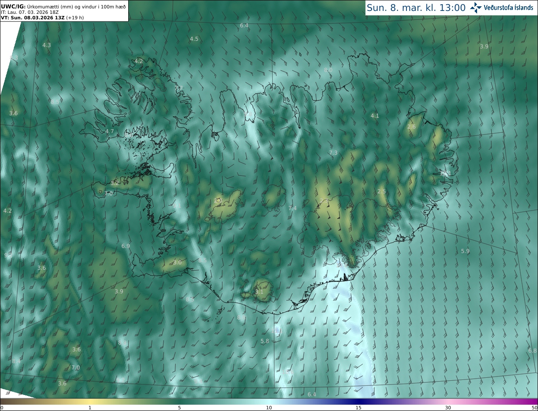This screenshot has width=538, height=411.
Task: Click the '0' tick on color scale
Action: click(x=2, y=408)
